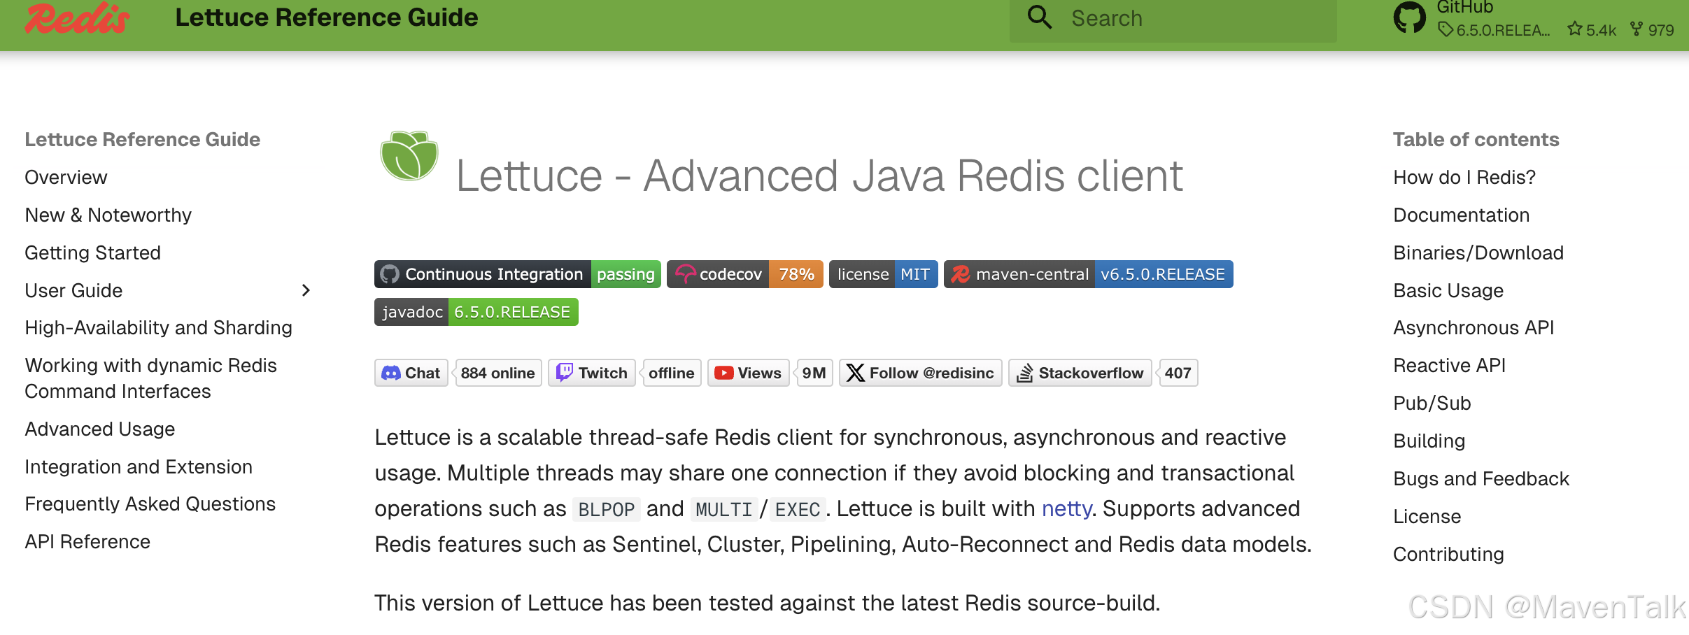Click the Discord Chat badge
Screen dimensions: 1689x635
[411, 373]
